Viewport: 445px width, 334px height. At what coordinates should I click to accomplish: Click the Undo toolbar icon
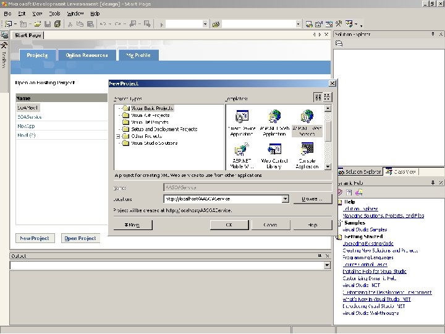click(103, 24)
